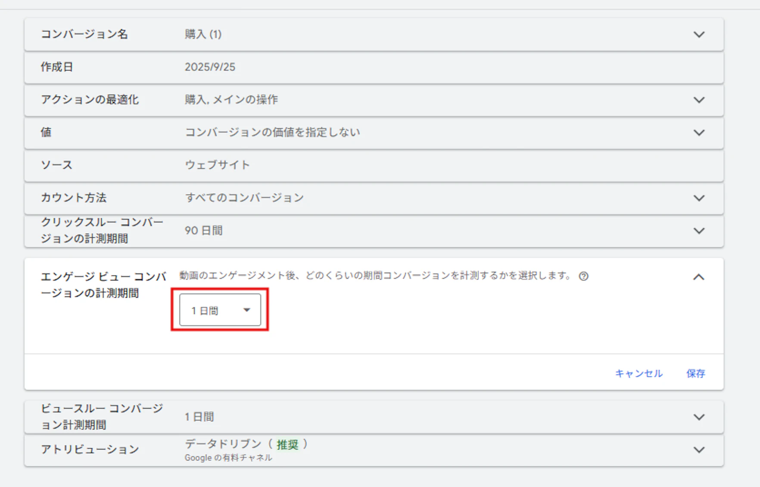Click the エンゲージ ビュー コンバージョンの計測期間 label

click(103, 285)
